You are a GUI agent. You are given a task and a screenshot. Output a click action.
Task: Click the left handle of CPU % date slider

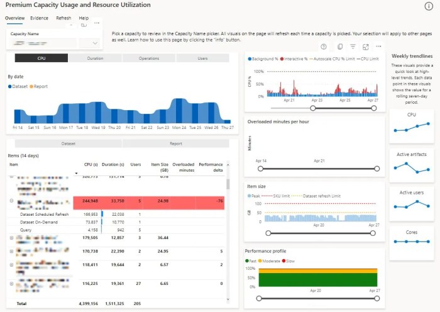click(313, 108)
